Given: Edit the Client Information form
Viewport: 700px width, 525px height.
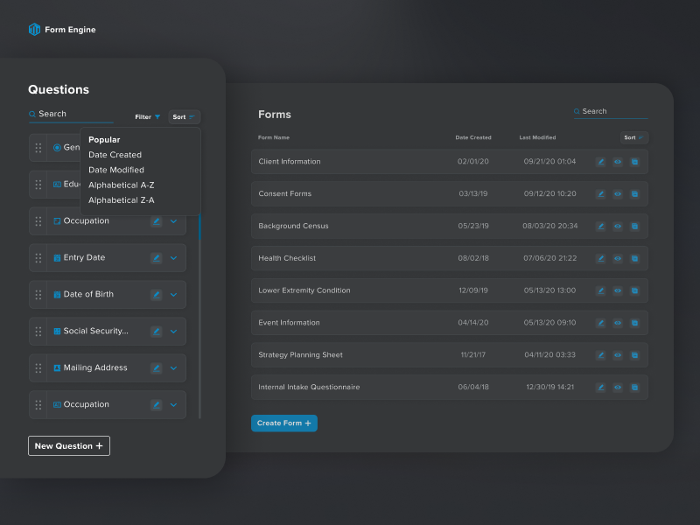Looking at the screenshot, I should pyautogui.click(x=601, y=161).
